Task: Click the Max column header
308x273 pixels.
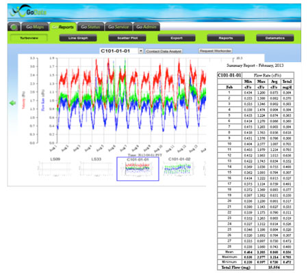Action: click(x=261, y=81)
